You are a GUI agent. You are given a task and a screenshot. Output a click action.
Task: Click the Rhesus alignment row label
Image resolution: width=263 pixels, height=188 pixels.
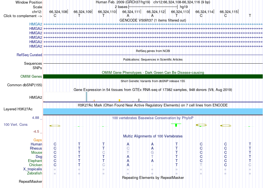tap(36, 148)
